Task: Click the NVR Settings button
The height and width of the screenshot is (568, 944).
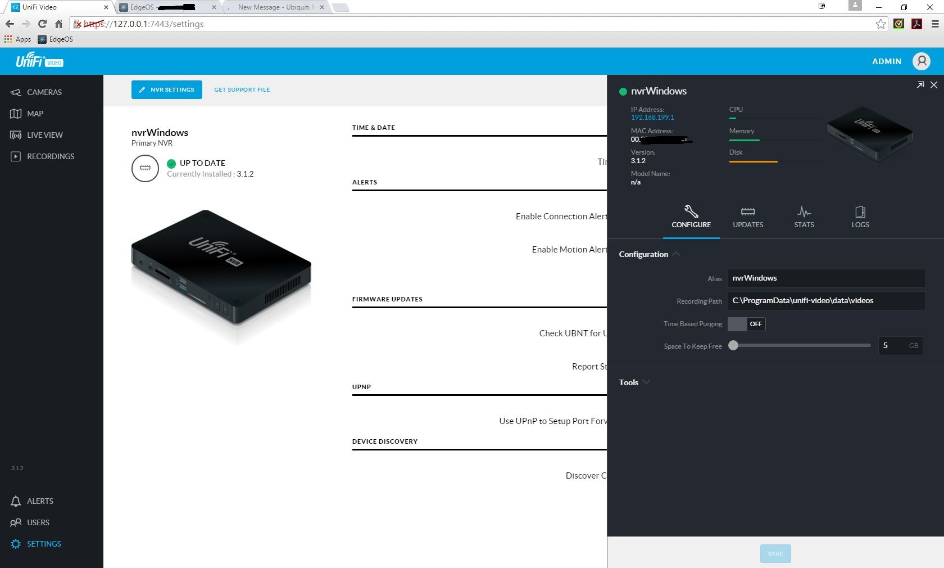Action: coord(167,90)
